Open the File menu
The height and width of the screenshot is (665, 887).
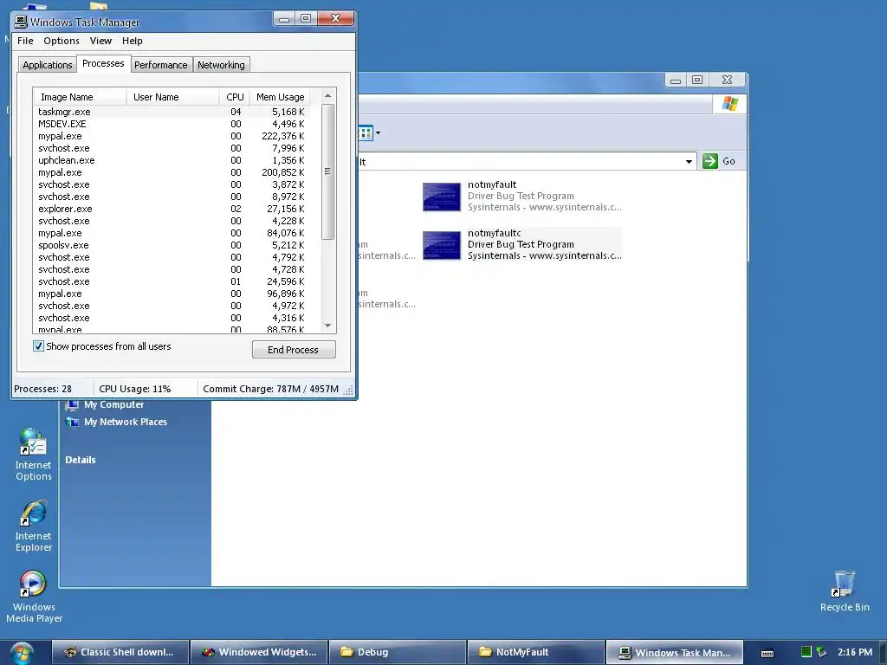click(x=25, y=41)
